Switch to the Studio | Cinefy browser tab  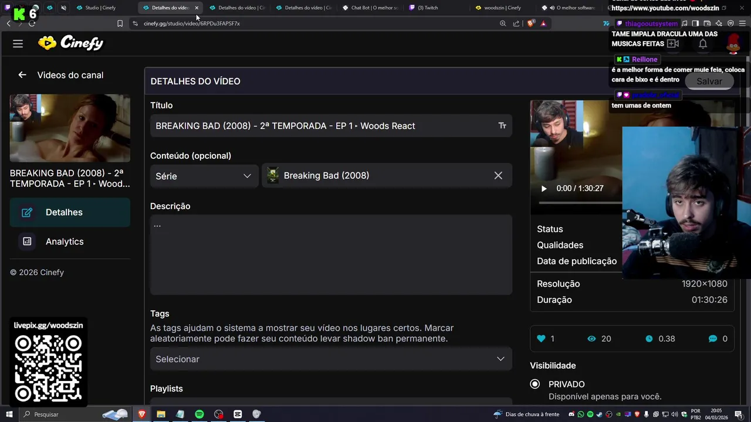(100, 8)
